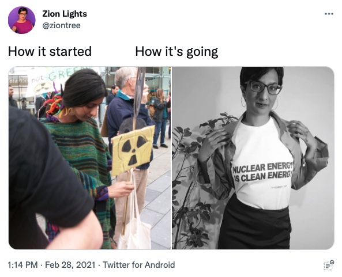Open the left protest photo attachment

pyautogui.click(x=89, y=158)
